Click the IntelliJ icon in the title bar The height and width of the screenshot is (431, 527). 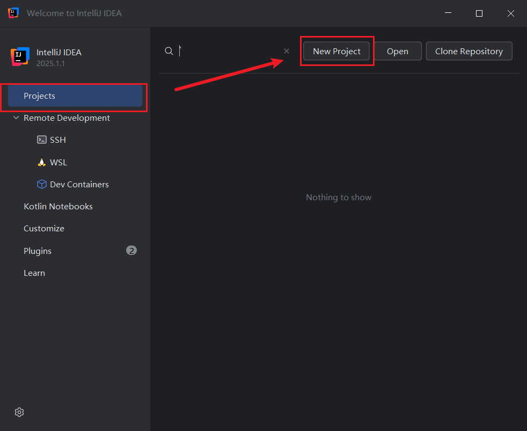point(13,13)
